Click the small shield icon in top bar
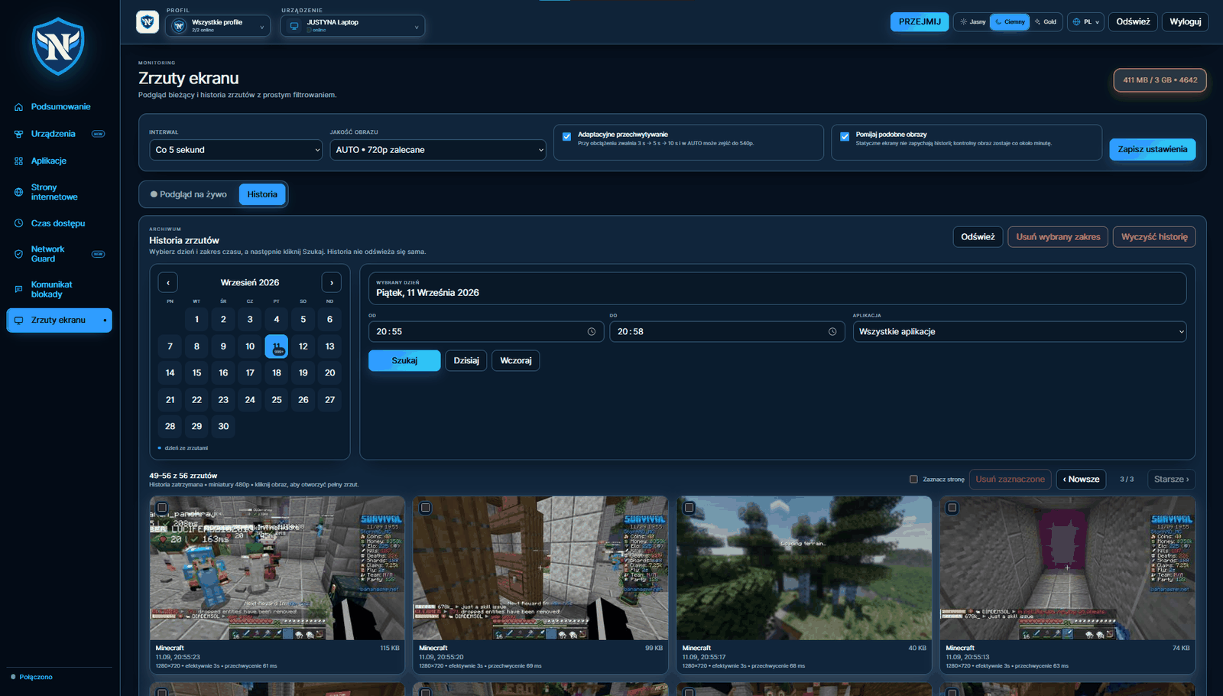Image resolution: width=1223 pixels, height=696 pixels. tap(148, 22)
